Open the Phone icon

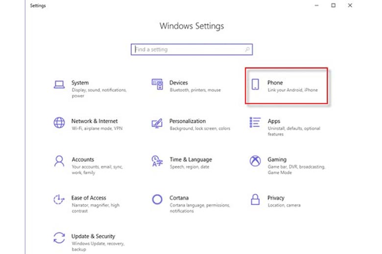(x=255, y=84)
